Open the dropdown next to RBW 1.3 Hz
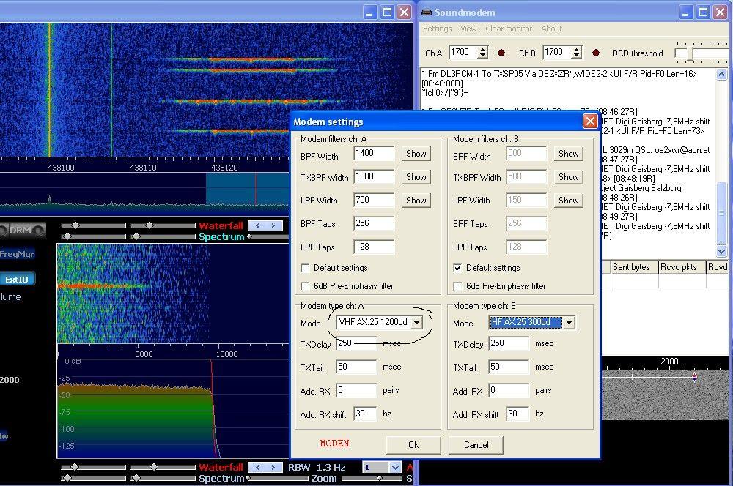Screen dimensions: 733x486 (395, 467)
